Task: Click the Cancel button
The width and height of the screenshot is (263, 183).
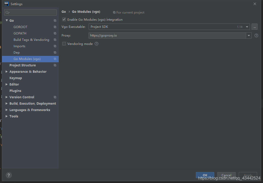Action: click(226, 175)
